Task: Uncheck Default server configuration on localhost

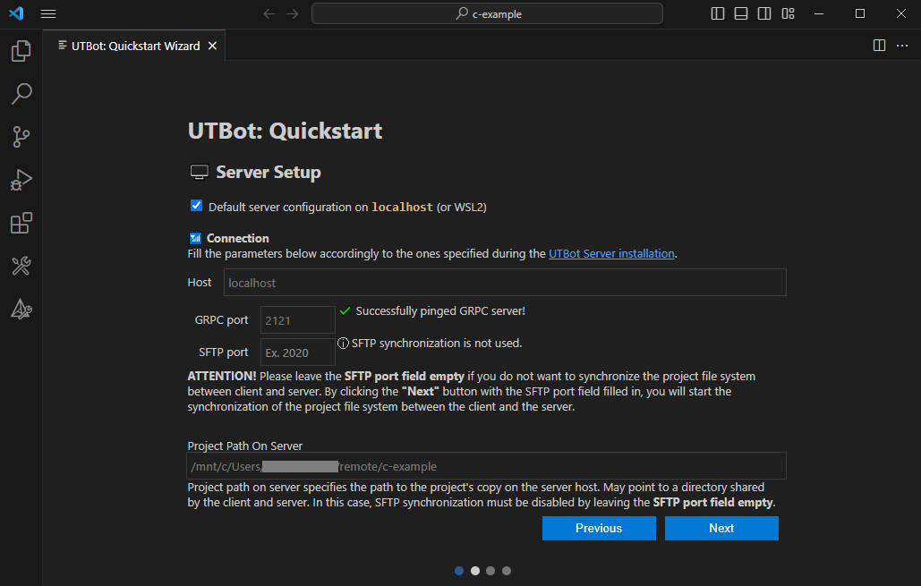Action: pos(197,206)
